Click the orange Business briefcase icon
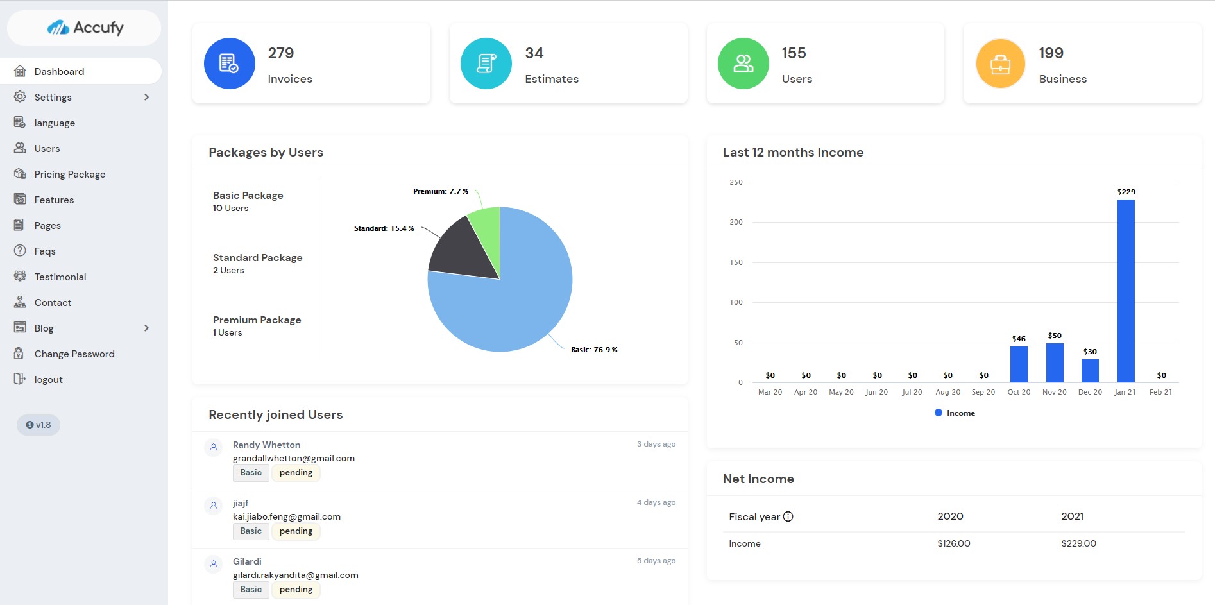The image size is (1215, 605). point(1000,64)
